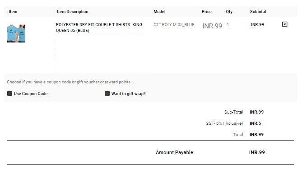Click the Want to gift wrap label
Viewport: 302px width, 169px height.
point(129,94)
